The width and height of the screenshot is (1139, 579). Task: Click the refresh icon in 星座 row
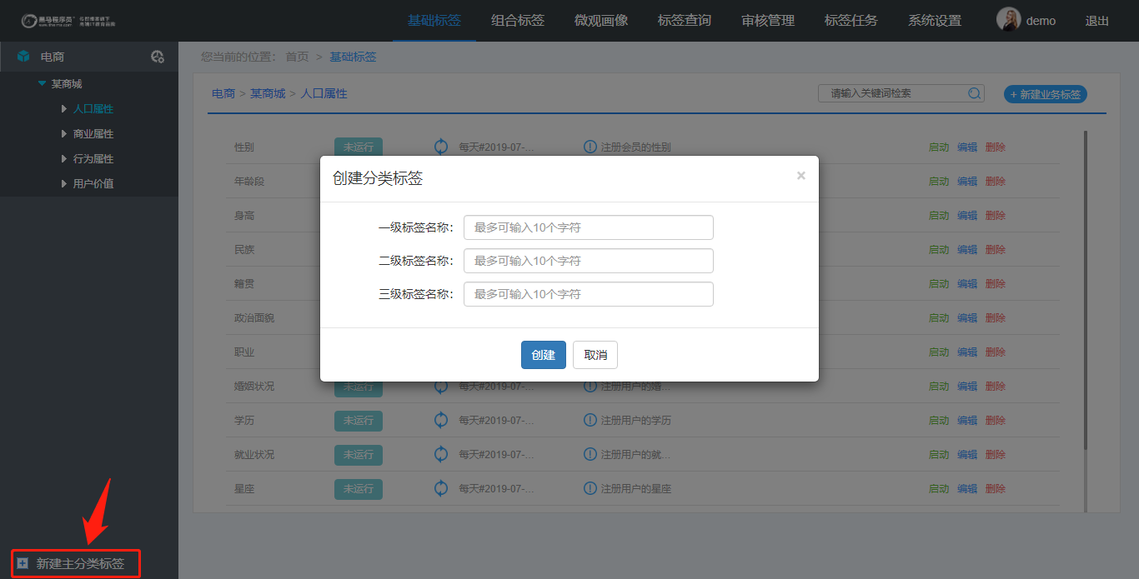click(x=441, y=488)
